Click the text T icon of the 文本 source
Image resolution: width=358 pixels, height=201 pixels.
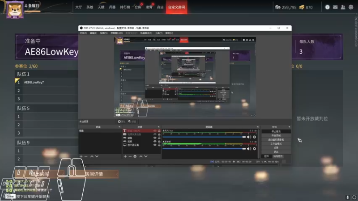(x=125, y=131)
